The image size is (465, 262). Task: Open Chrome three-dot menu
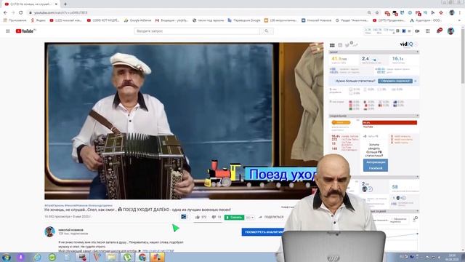pyautogui.click(x=460, y=13)
